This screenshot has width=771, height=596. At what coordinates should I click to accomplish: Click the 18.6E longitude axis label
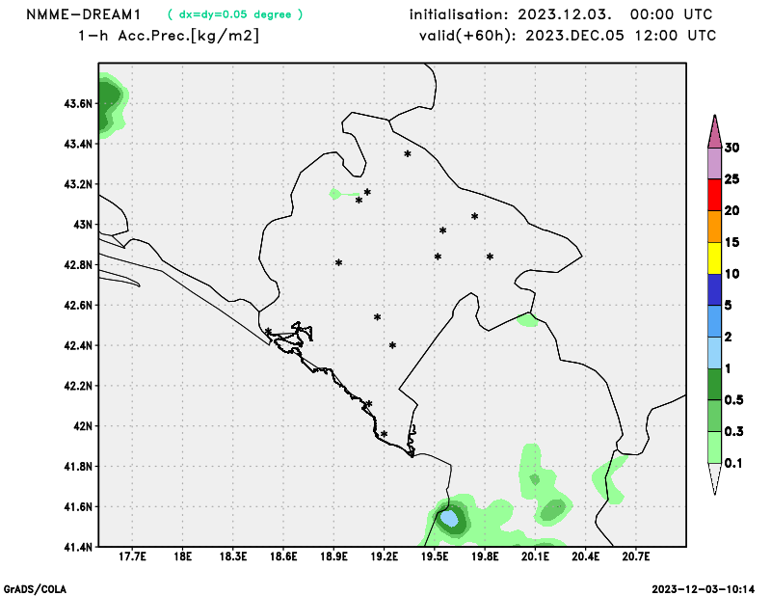click(x=283, y=556)
